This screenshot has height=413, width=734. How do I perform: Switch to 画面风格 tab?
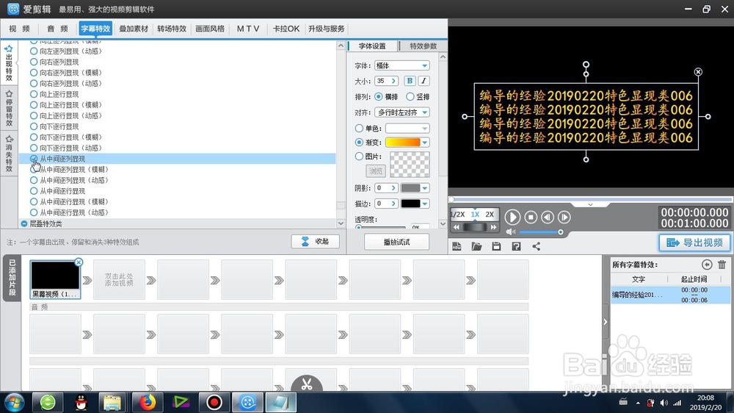point(210,29)
